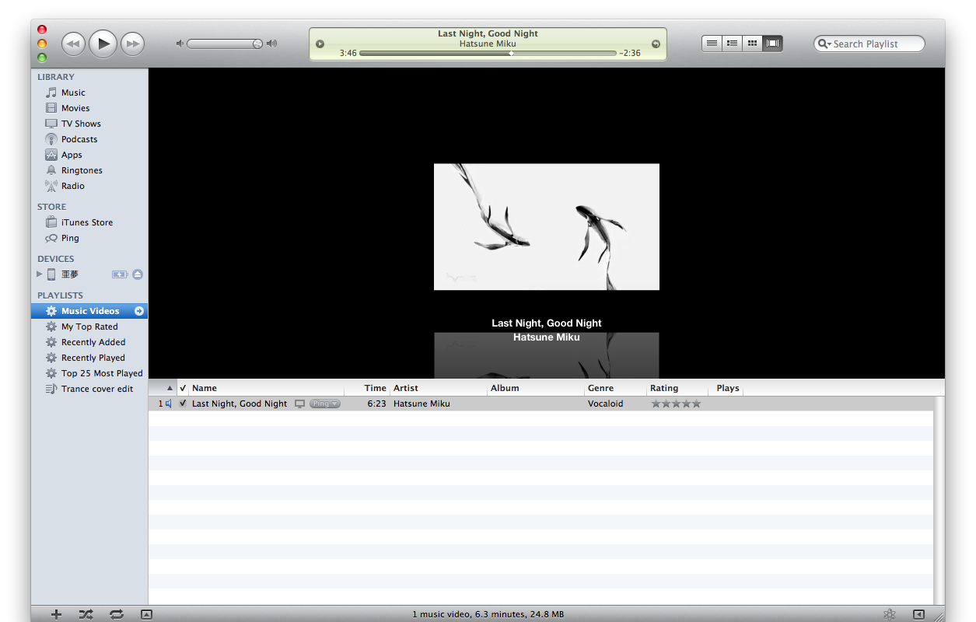Expand the 亜夢 device disclosure triangle
Screen dimensions: 976x622
point(40,274)
